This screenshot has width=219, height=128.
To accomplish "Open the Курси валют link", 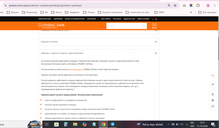I will tap(117, 19).
